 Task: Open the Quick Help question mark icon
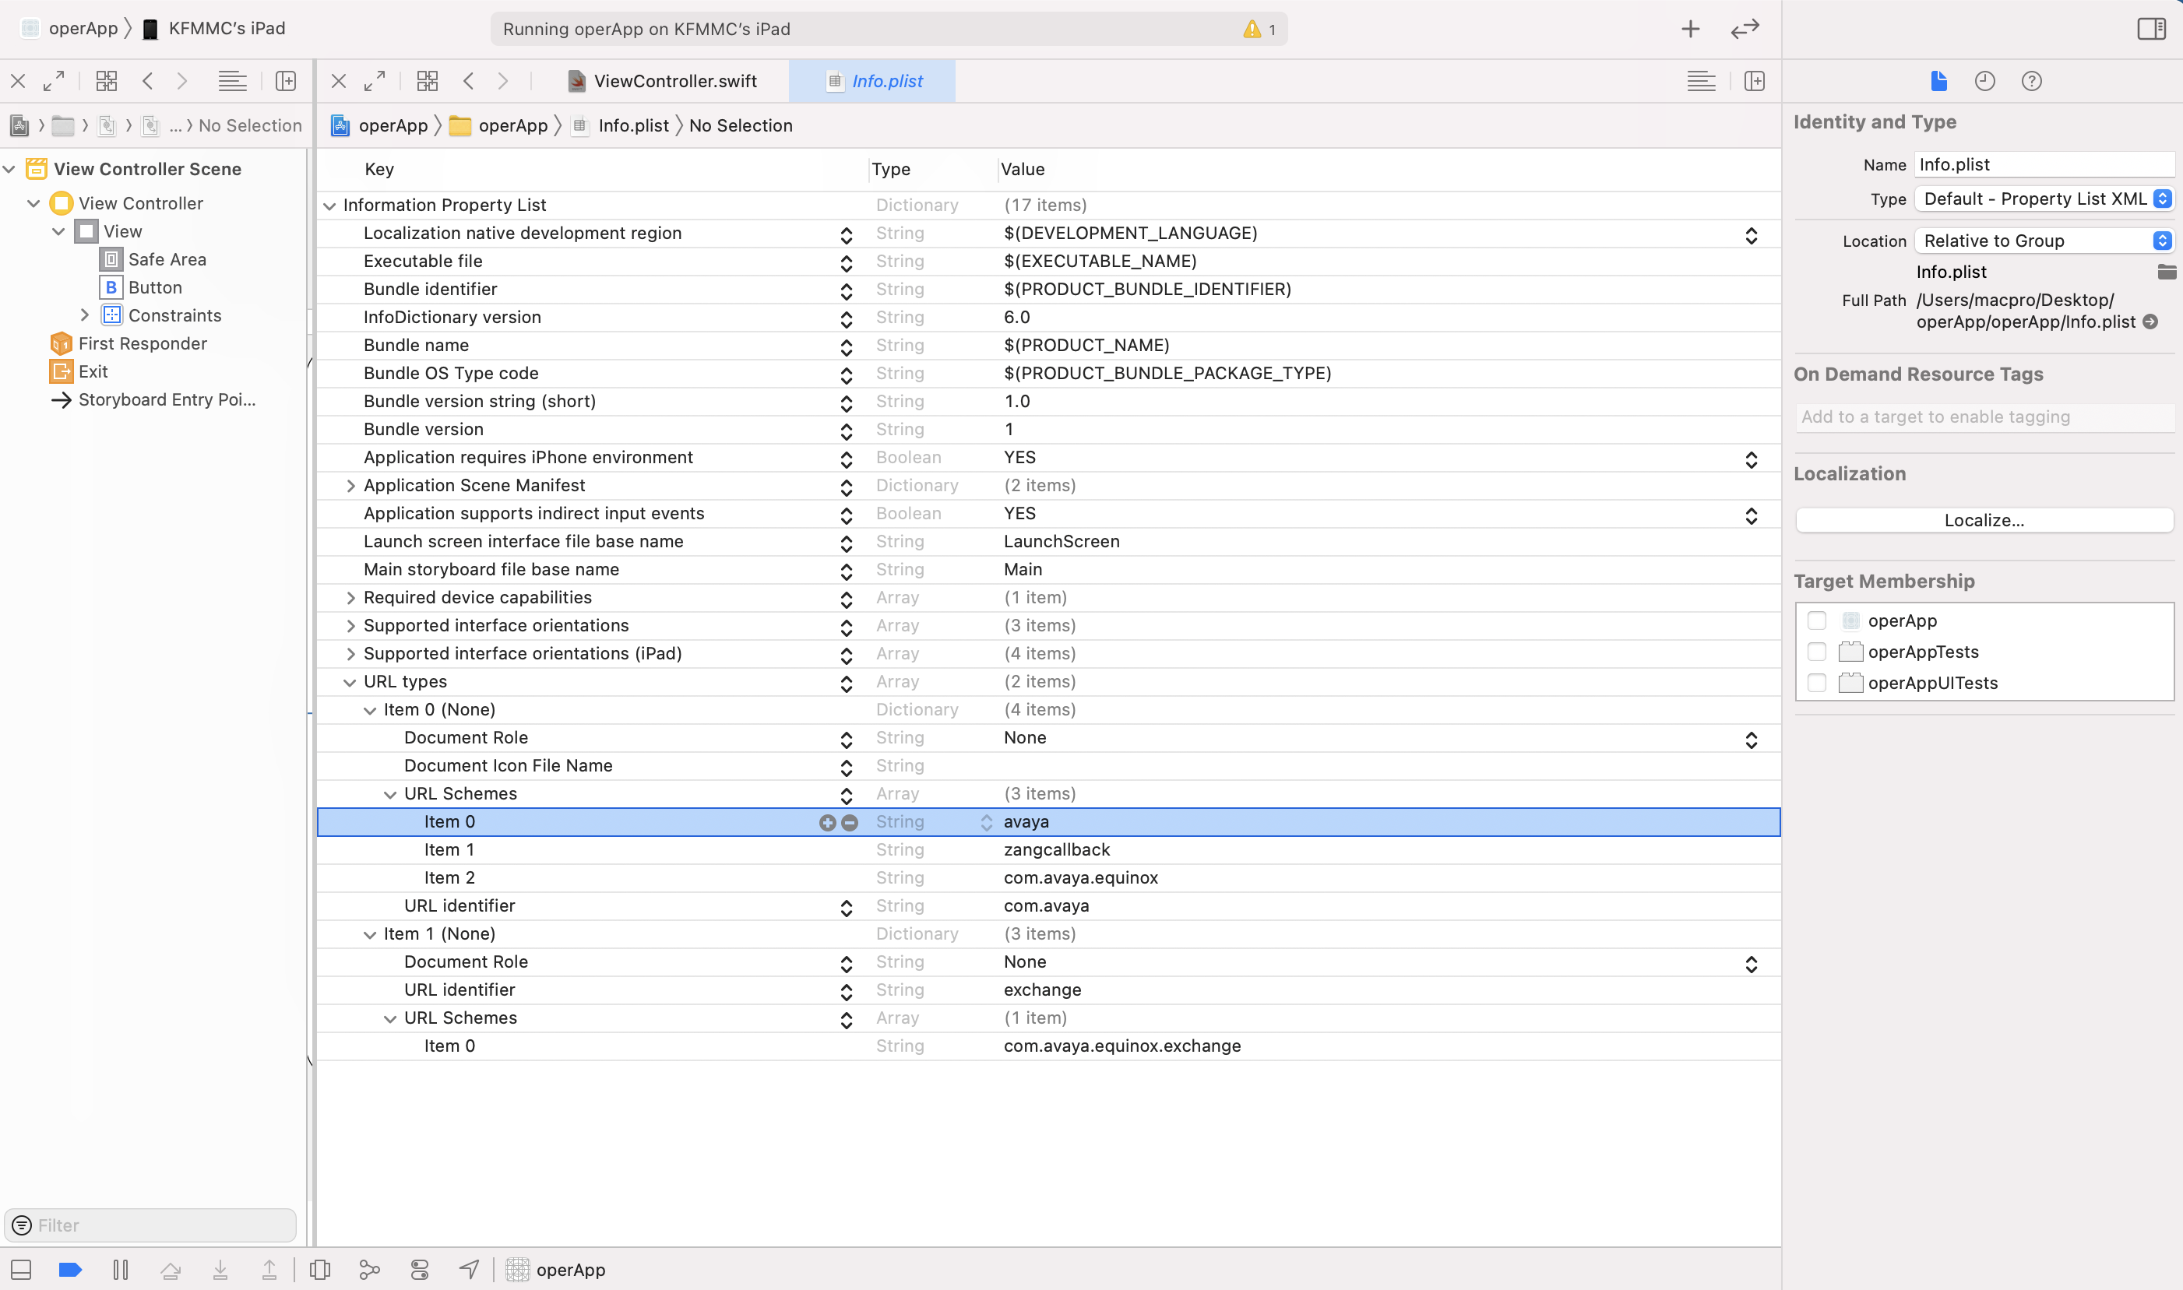pyautogui.click(x=2032, y=81)
